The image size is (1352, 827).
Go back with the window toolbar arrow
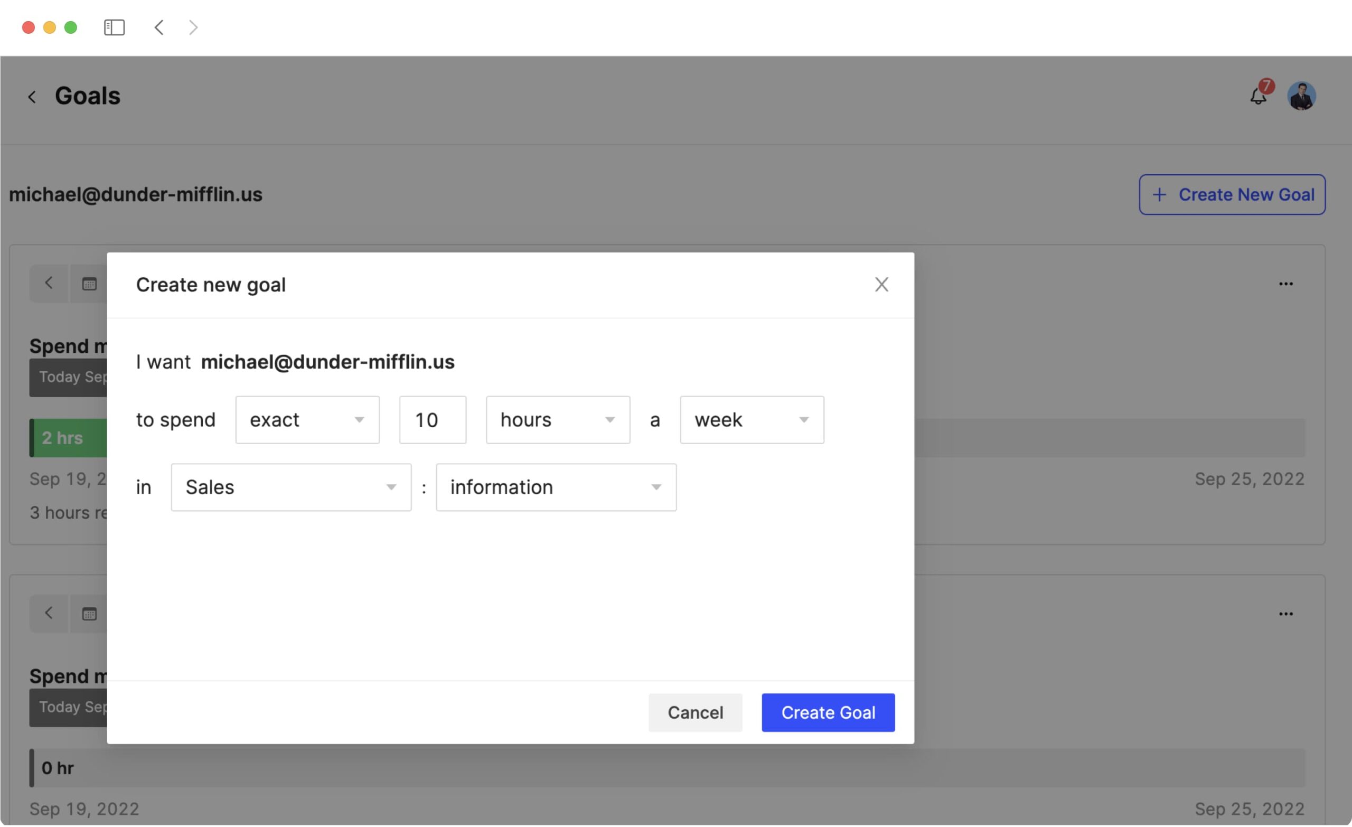point(159,27)
